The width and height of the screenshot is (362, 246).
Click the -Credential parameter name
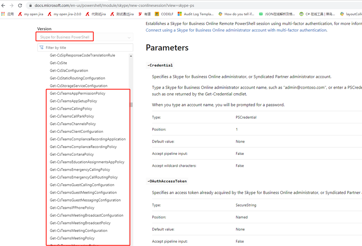coord(160,65)
